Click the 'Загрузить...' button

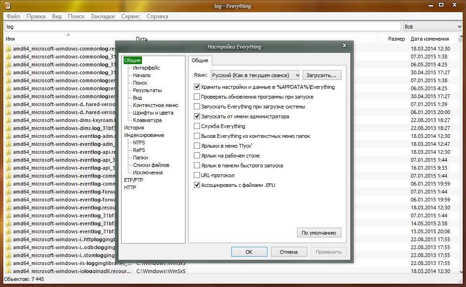coord(322,75)
